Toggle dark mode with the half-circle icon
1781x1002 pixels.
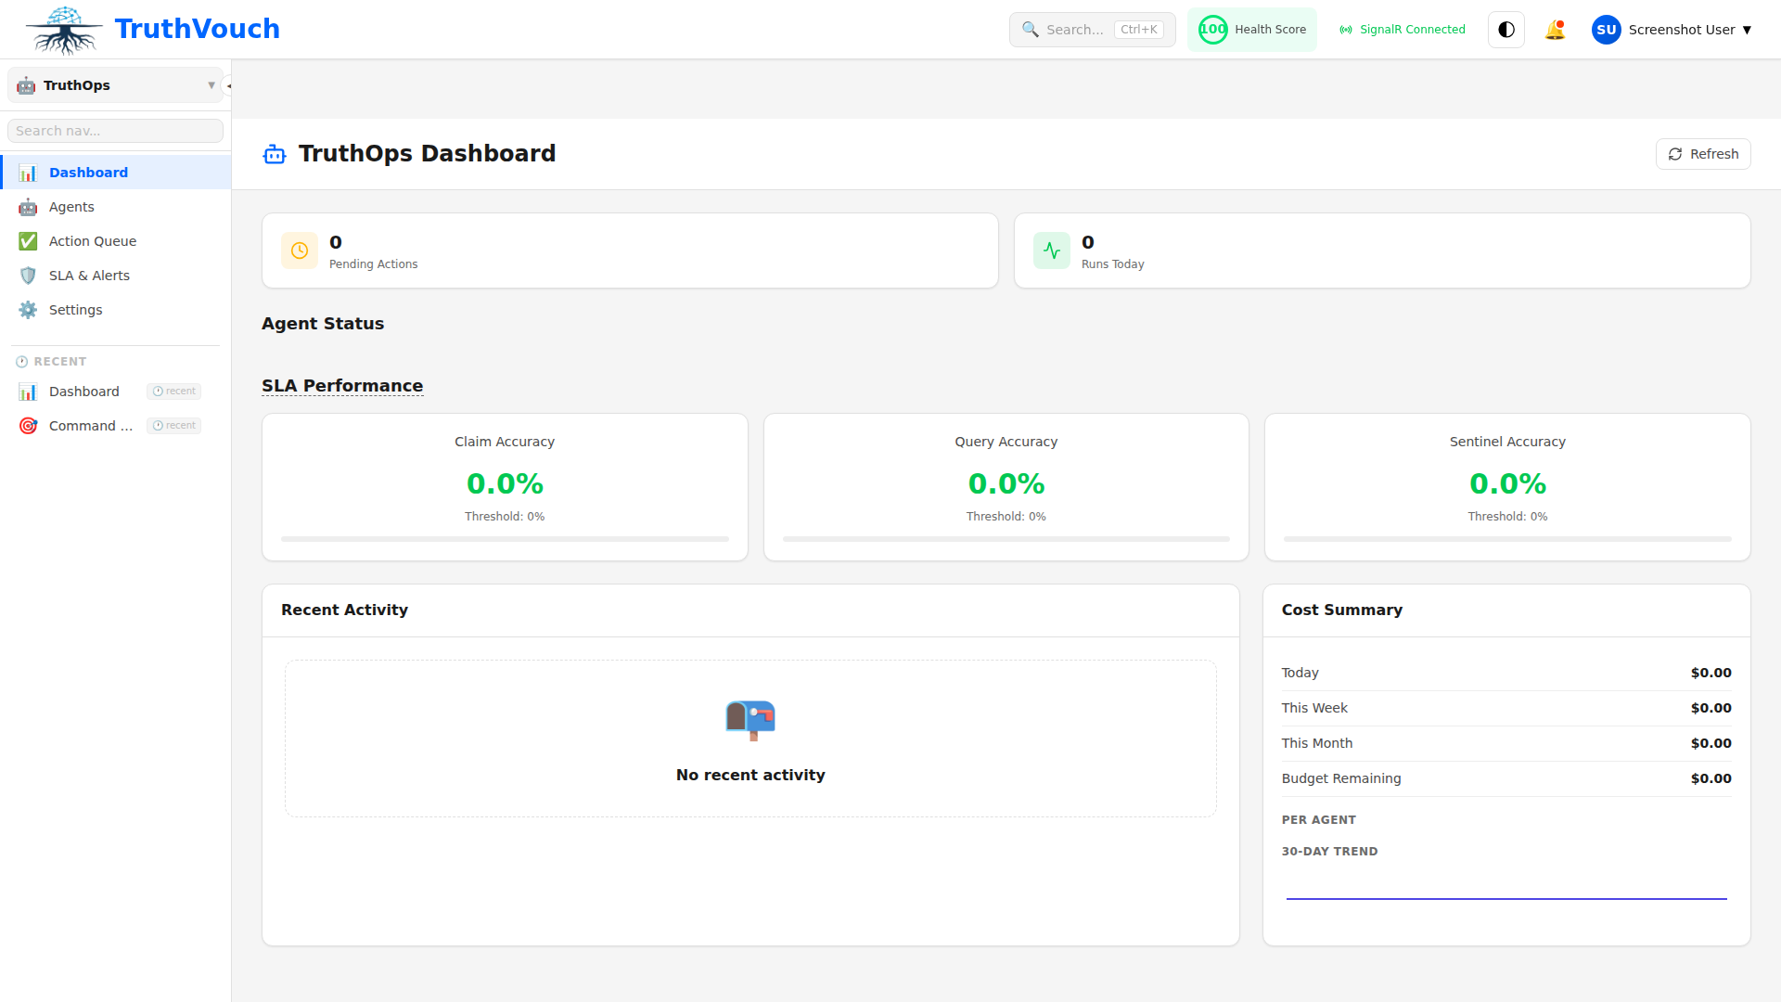(1505, 29)
